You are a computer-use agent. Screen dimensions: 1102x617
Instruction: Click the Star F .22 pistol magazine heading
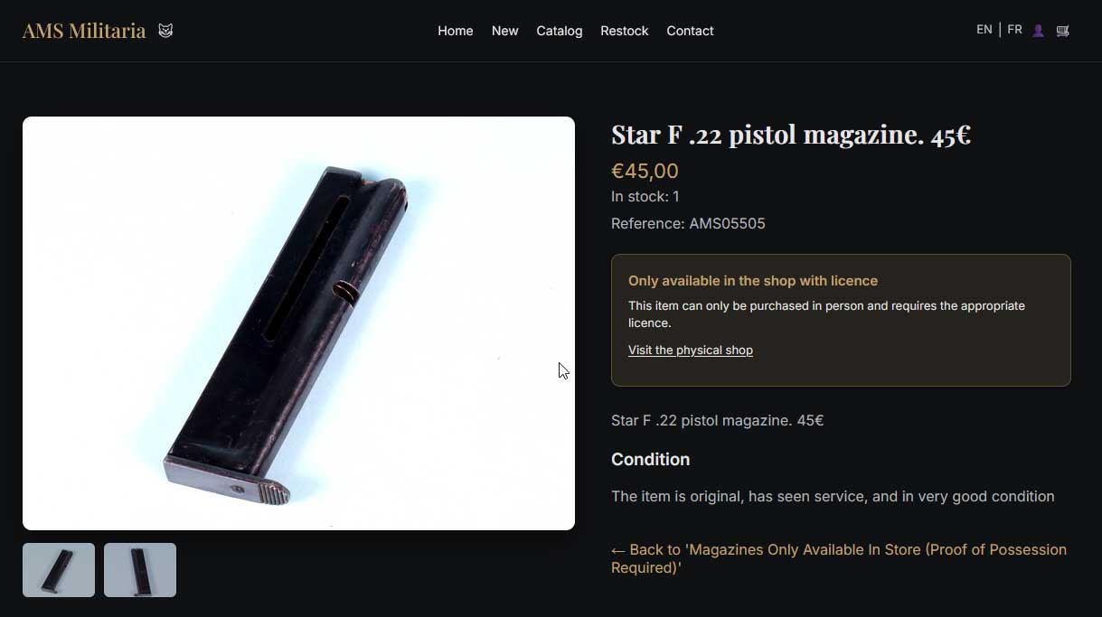(x=791, y=135)
